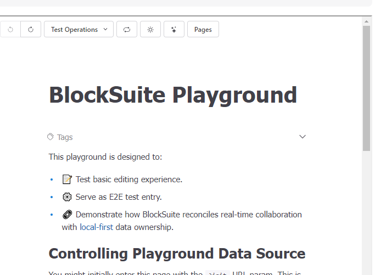Click the undo arrow button
This screenshot has height=275, width=375.
(10, 30)
